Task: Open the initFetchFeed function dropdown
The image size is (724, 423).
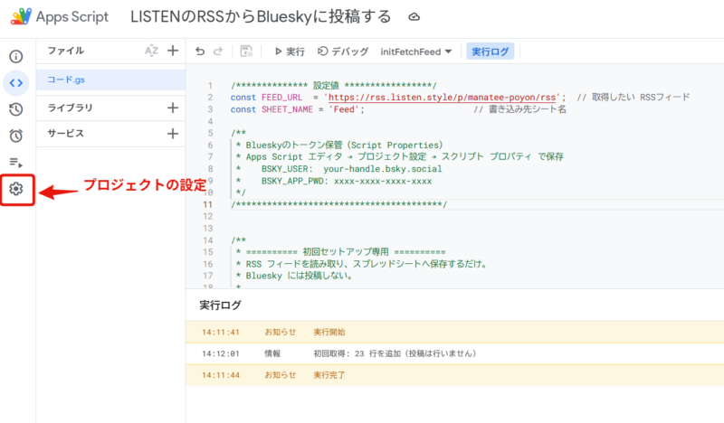Action: point(415,52)
